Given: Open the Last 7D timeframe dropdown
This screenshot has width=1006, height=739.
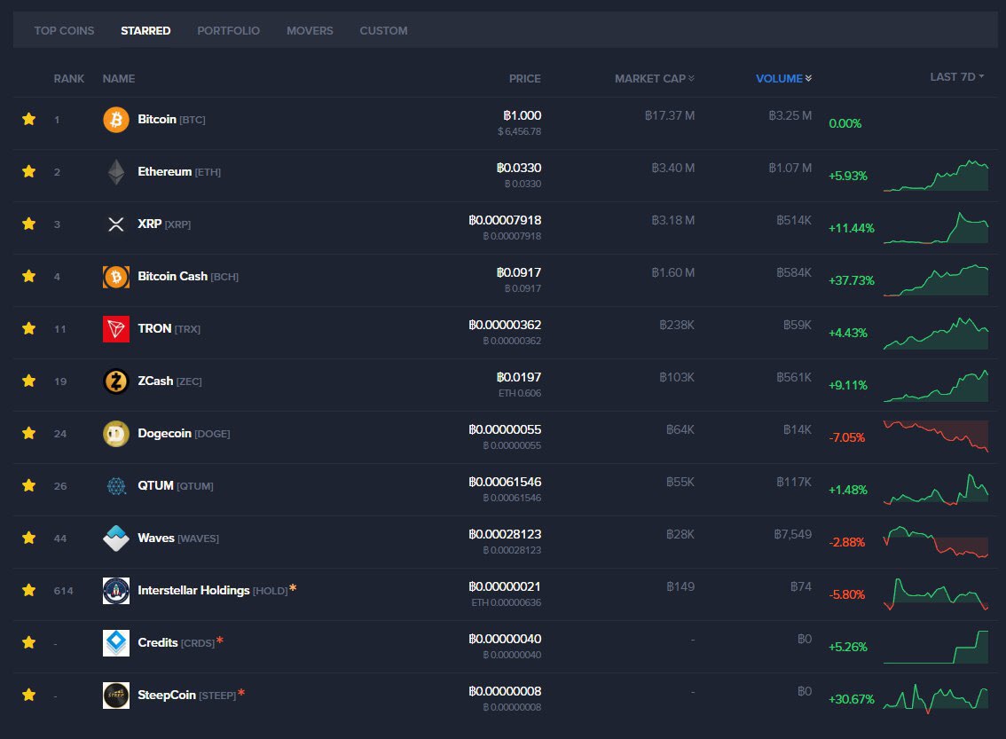Looking at the screenshot, I should point(956,77).
